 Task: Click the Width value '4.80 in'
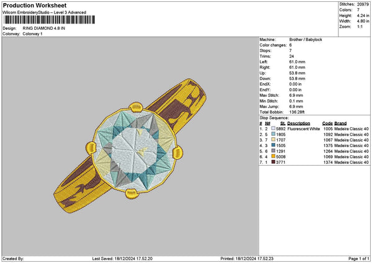click(x=363, y=21)
